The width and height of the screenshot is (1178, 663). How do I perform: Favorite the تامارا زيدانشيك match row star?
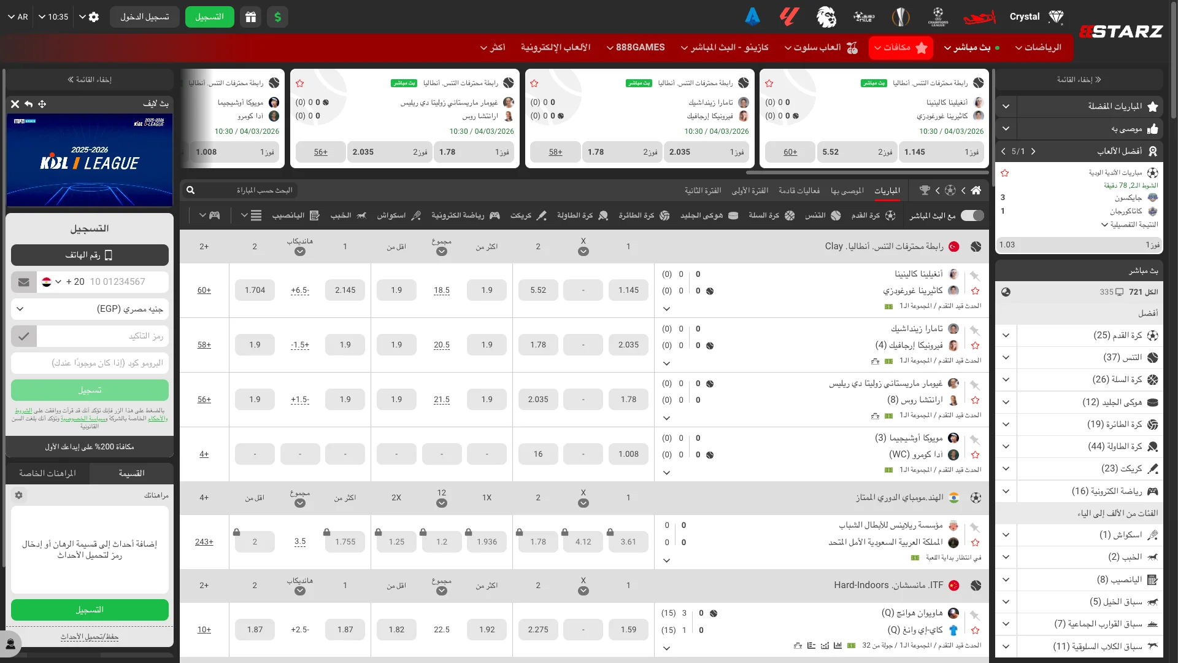[x=976, y=346]
